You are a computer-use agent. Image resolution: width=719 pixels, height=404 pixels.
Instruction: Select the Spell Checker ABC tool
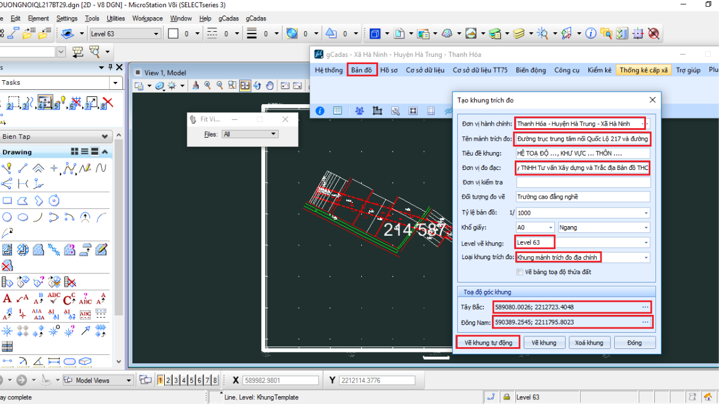coord(54,298)
